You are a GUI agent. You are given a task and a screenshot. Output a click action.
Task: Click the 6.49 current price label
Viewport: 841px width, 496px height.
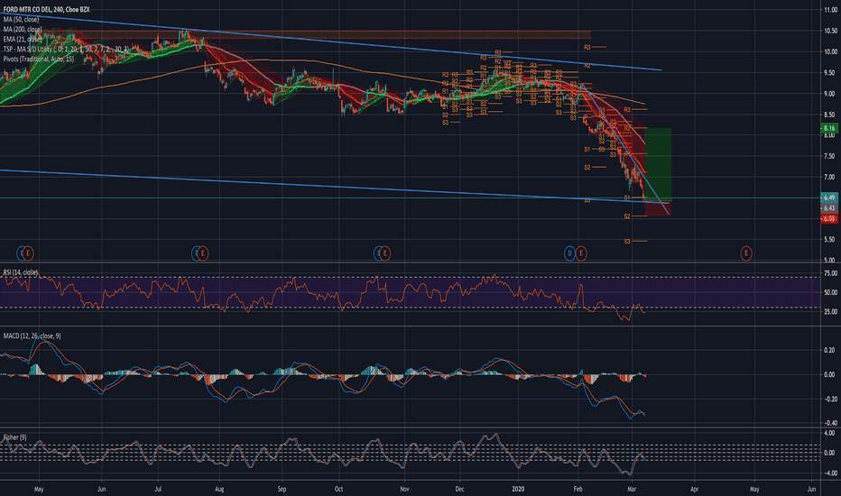[829, 197]
